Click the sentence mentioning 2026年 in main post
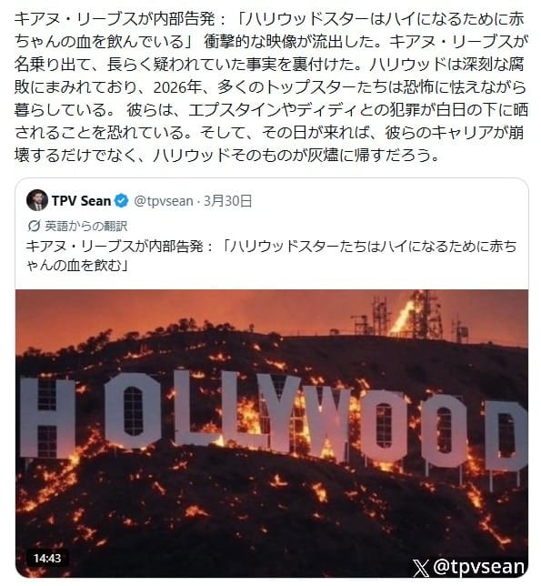Image resolution: width=541 pixels, height=586 pixels. (271, 87)
